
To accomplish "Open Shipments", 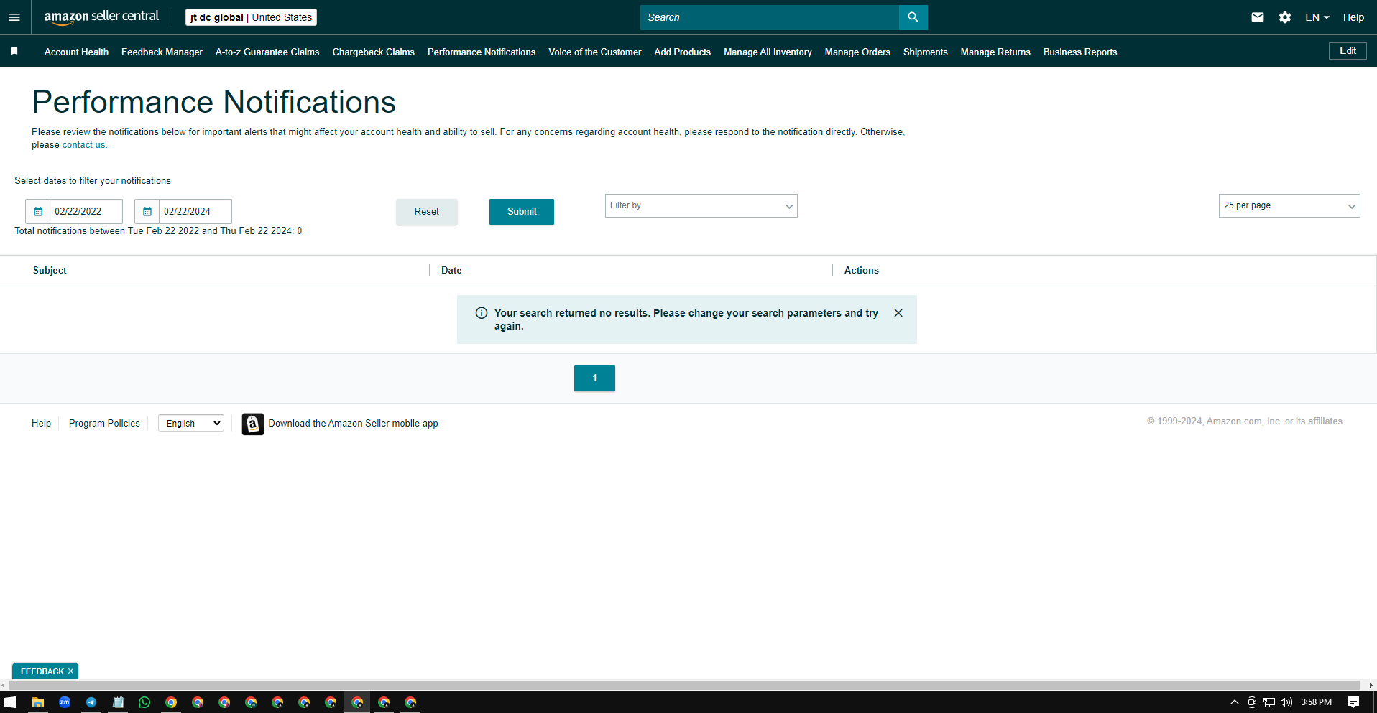I will click(925, 52).
